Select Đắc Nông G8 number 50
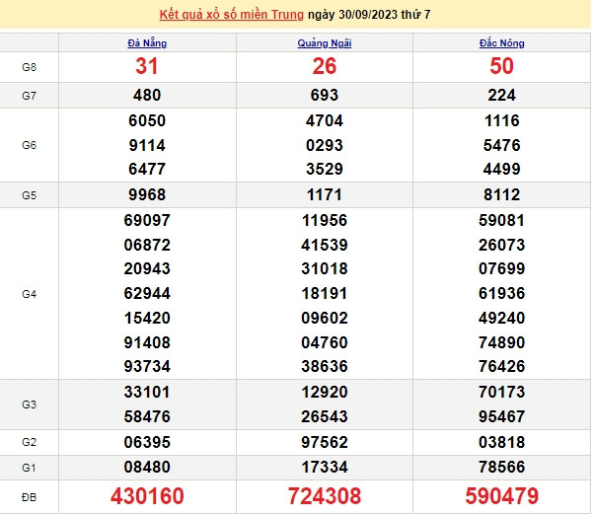This screenshot has height=514, width=594. coord(504,66)
